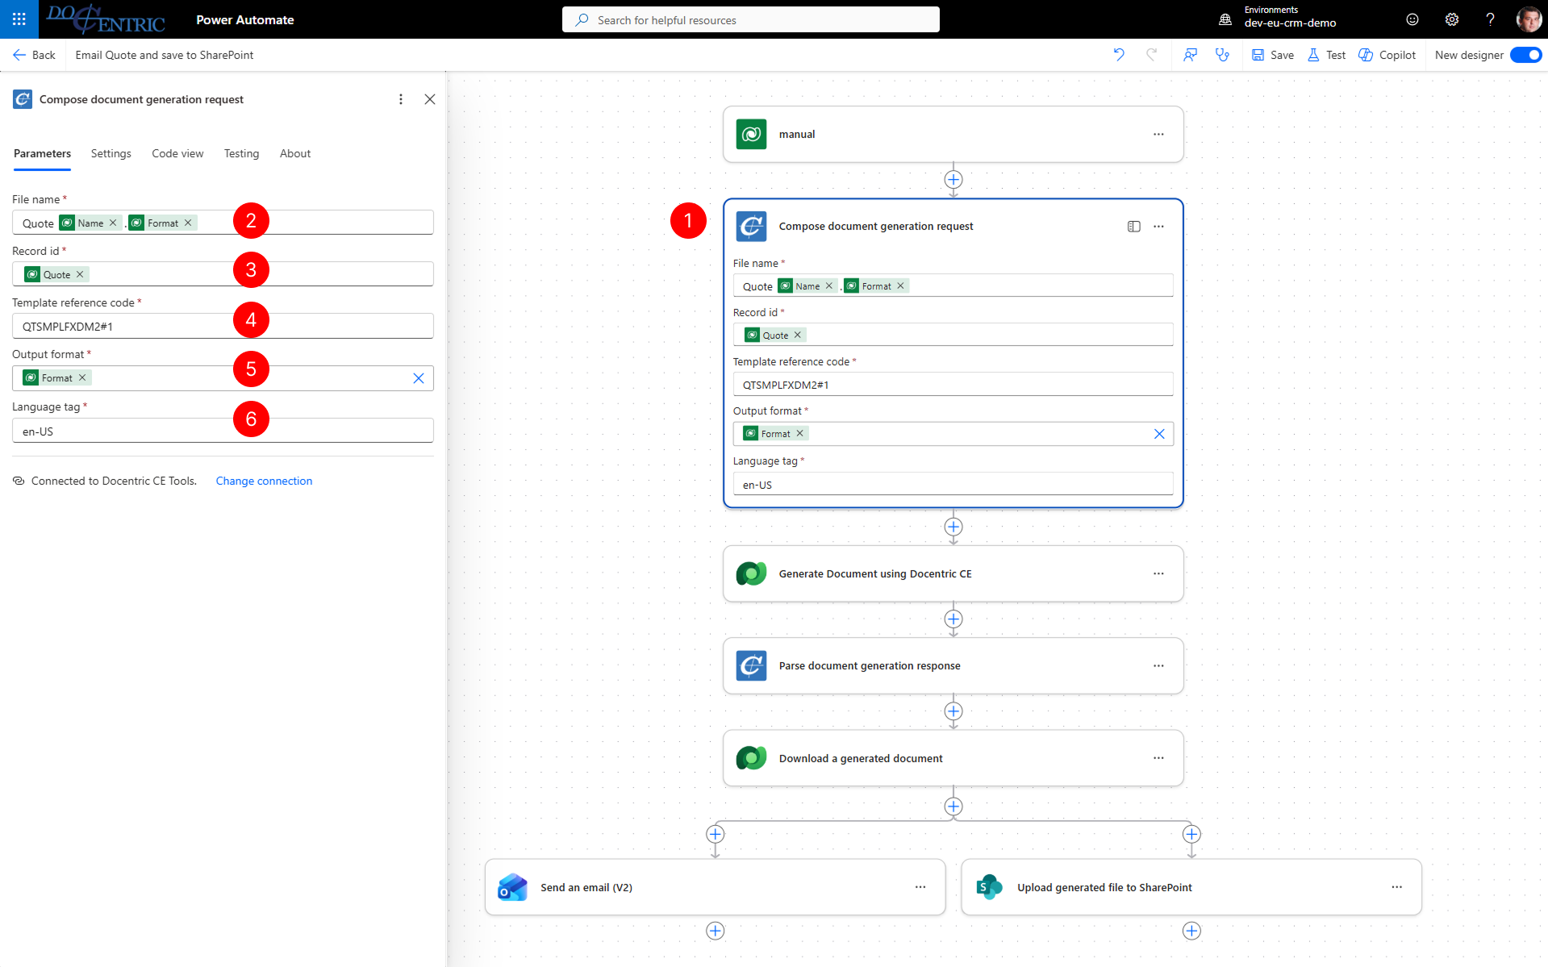Click the Redo arrow icon

(x=1152, y=55)
